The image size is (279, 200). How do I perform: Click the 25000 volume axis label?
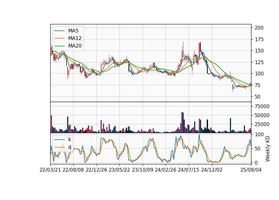tap(262, 124)
